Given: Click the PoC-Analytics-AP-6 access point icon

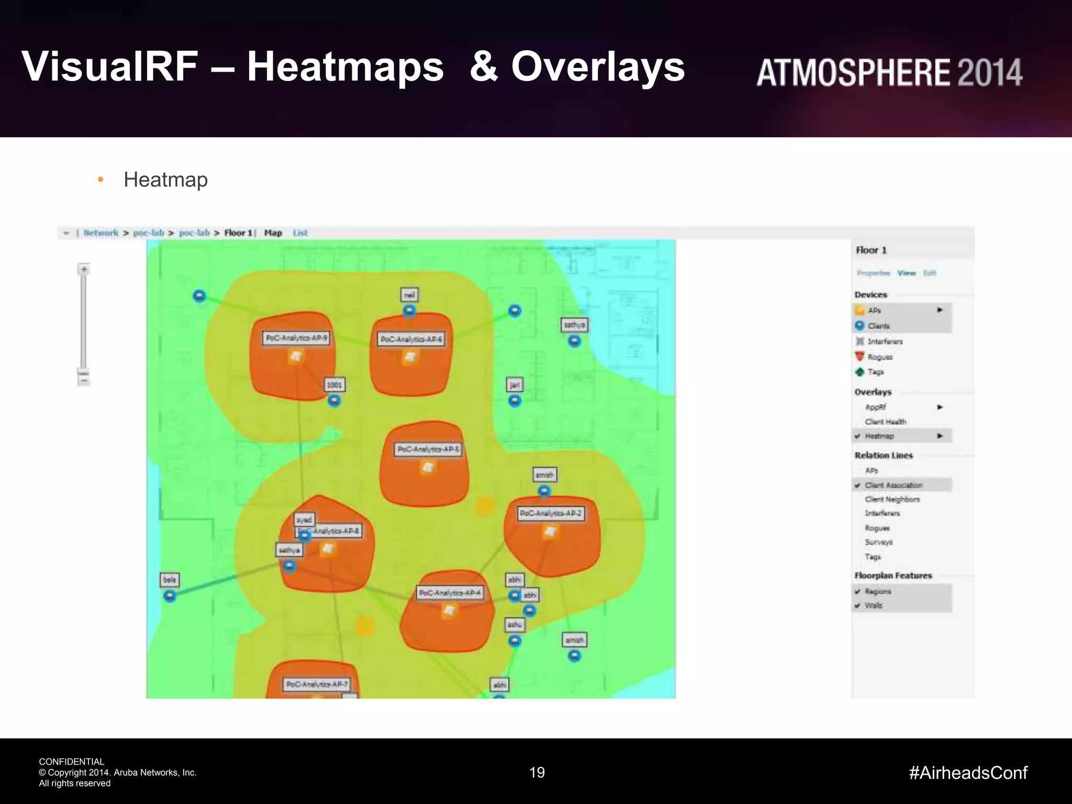Looking at the screenshot, I should click(x=410, y=358).
